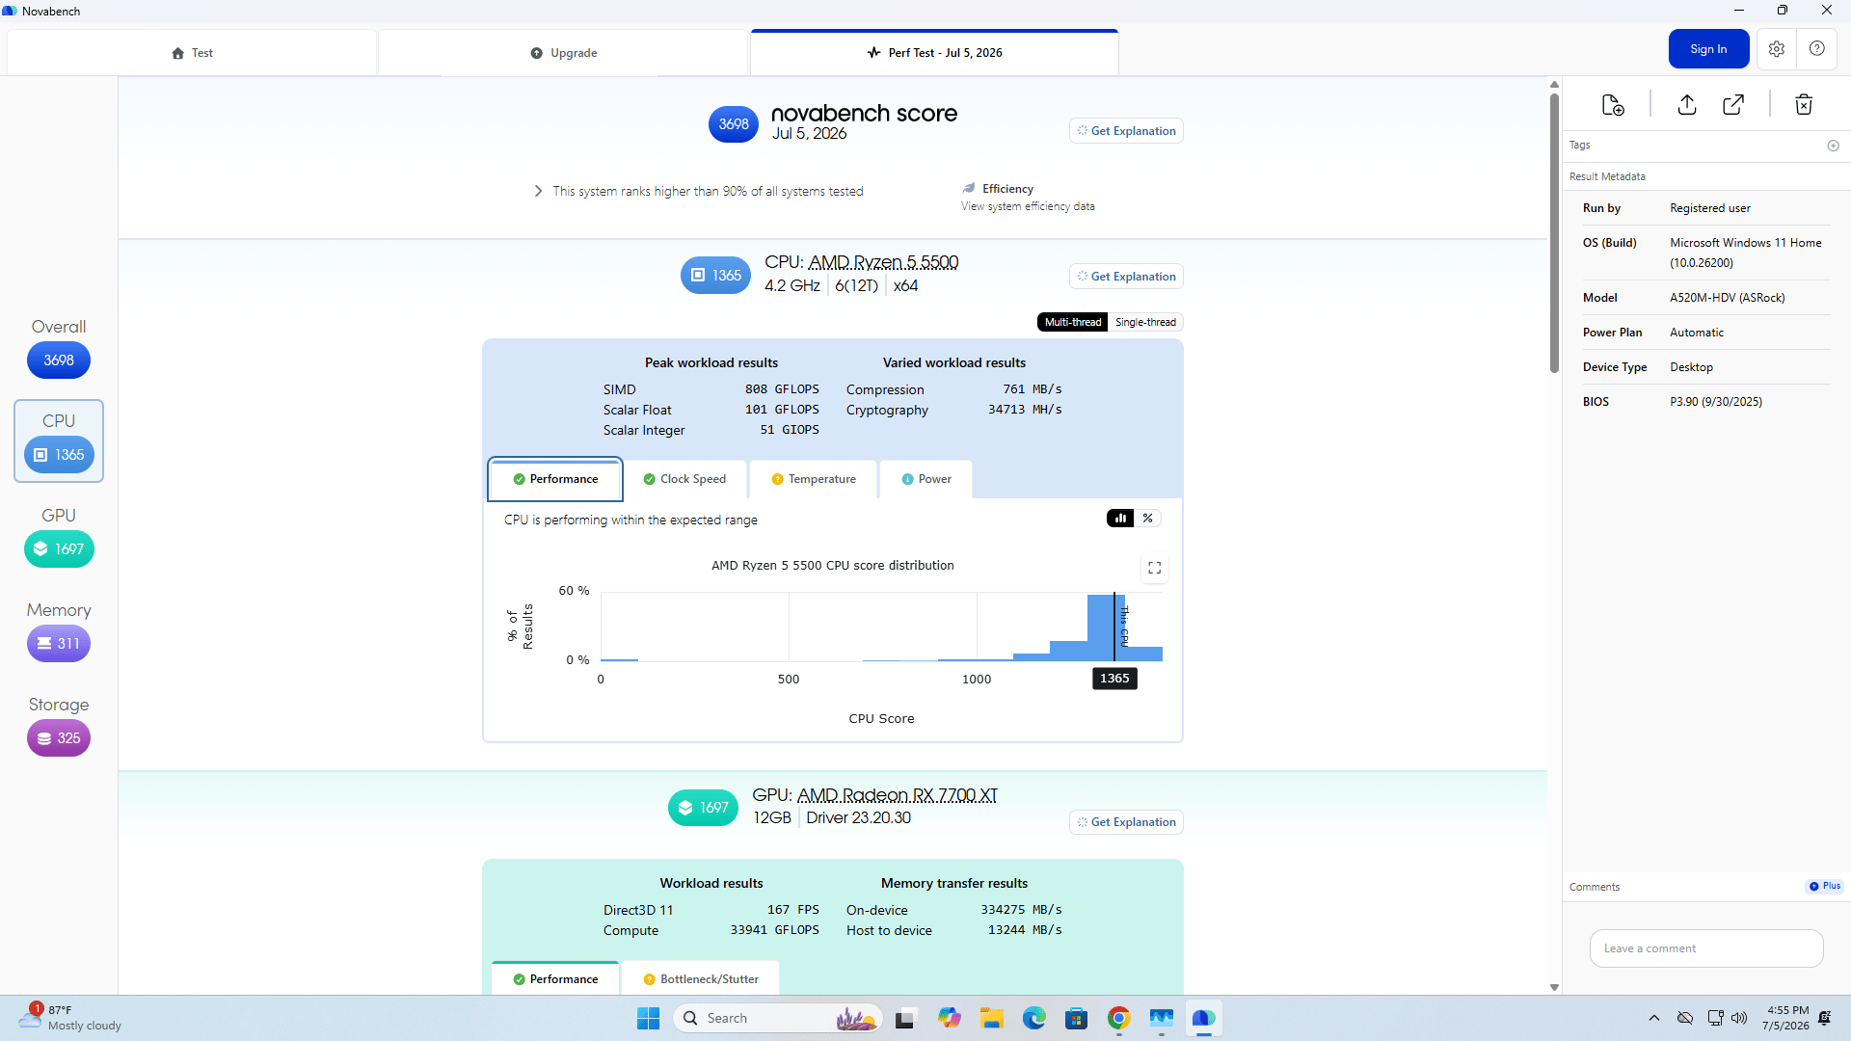Expand chart to fullscreen icon
Image resolution: width=1851 pixels, height=1041 pixels.
click(x=1155, y=568)
